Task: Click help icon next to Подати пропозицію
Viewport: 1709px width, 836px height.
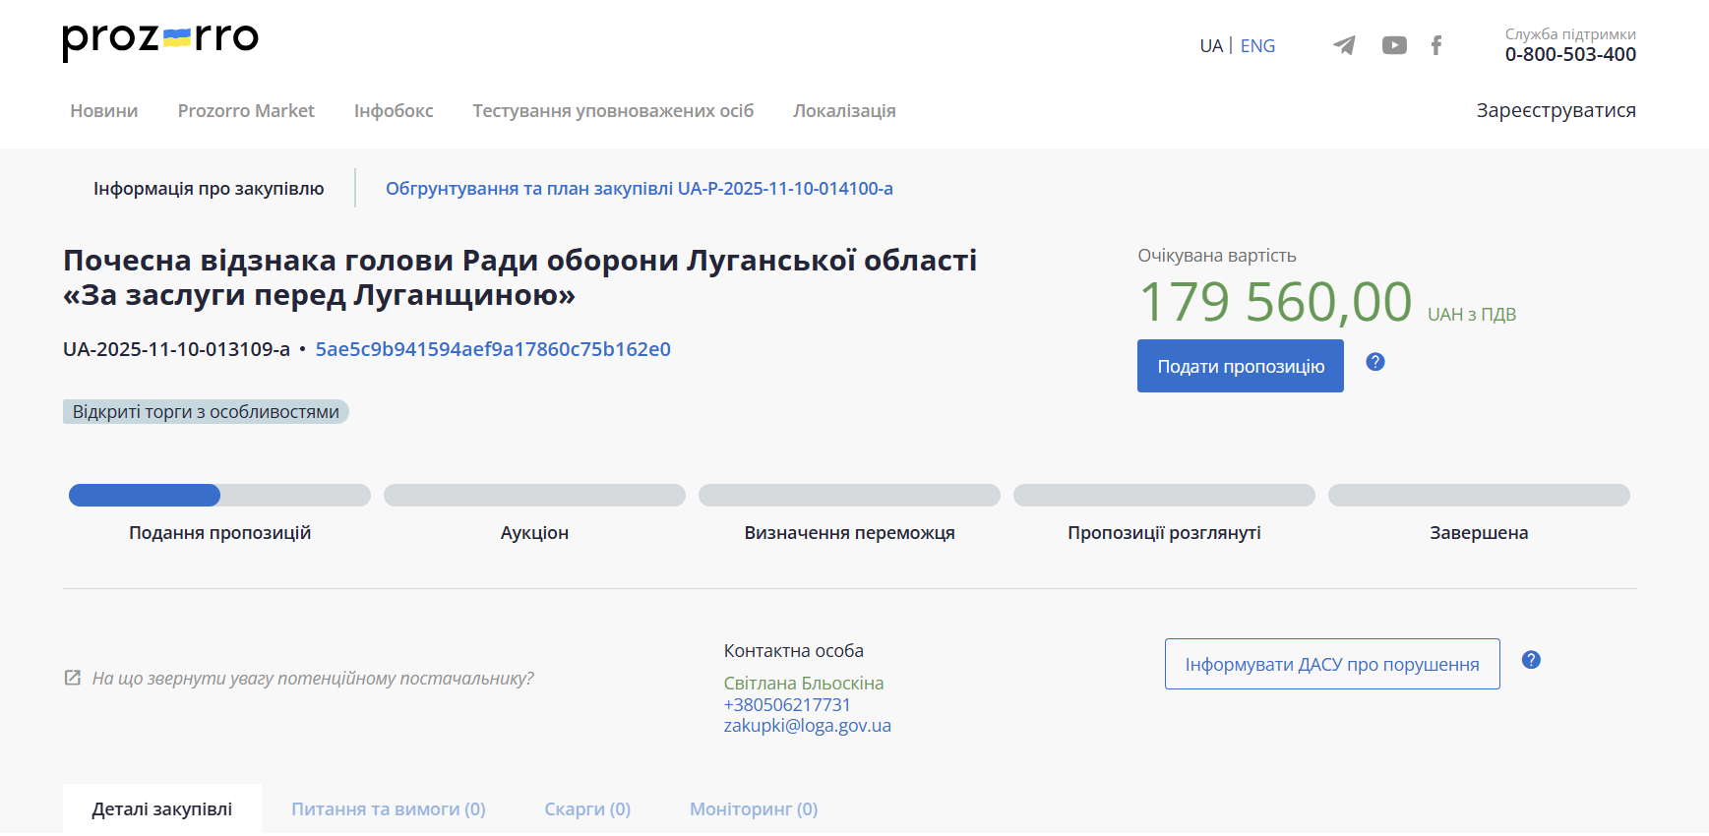Action: [1375, 362]
